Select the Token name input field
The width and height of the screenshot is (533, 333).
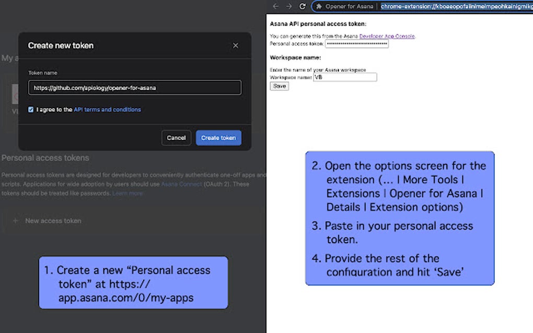point(134,88)
